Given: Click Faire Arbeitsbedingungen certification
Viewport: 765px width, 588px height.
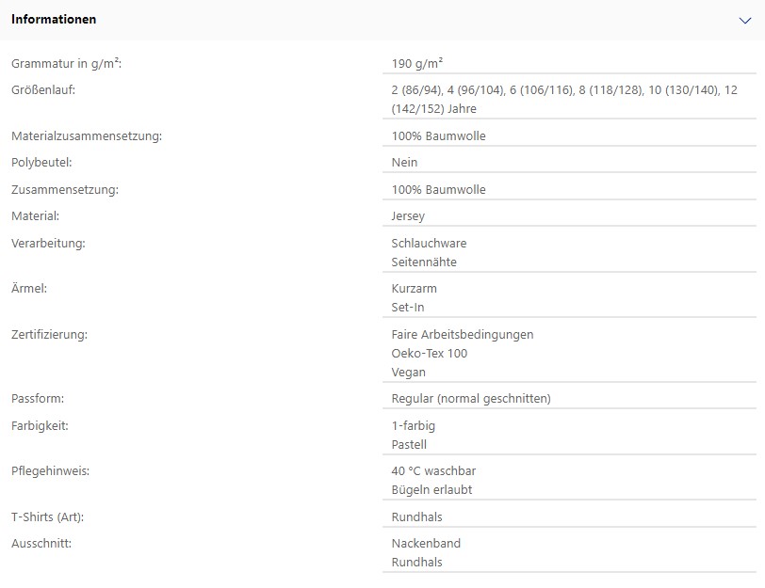Looking at the screenshot, I should 463,335.
